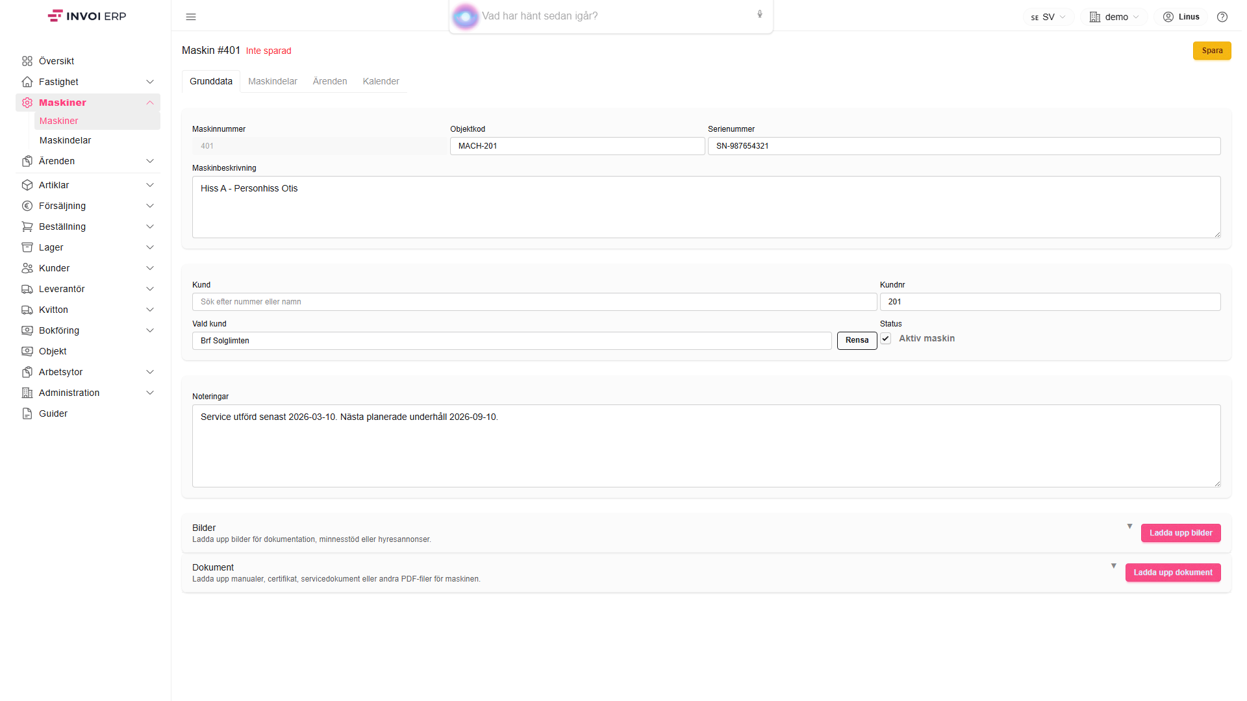Expand the Fastighet menu chevron
Image resolution: width=1247 pixels, height=701 pixels.
click(150, 82)
